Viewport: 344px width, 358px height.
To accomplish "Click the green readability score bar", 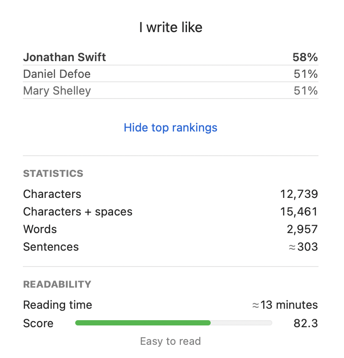I will click(x=143, y=323).
